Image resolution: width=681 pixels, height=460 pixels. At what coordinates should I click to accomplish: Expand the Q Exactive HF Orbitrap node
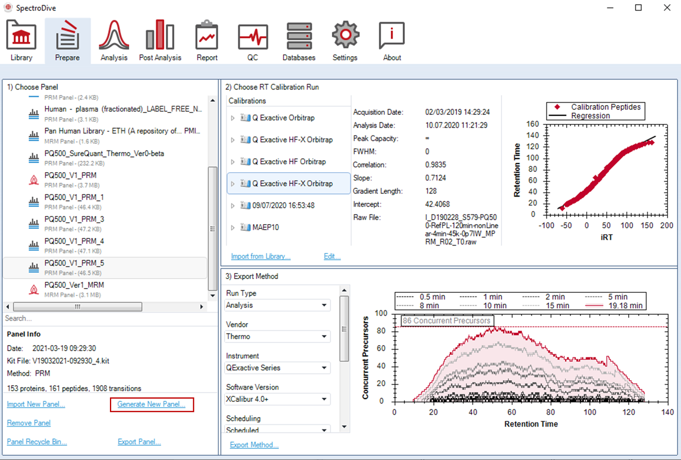tap(233, 162)
